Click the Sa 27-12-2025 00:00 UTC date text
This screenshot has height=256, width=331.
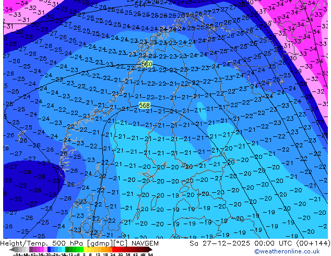[242, 243]
